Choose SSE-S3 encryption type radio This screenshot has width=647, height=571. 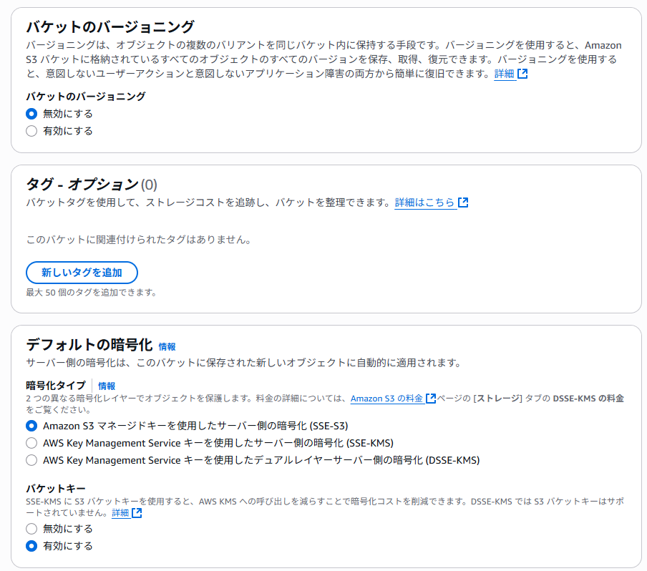(31, 426)
